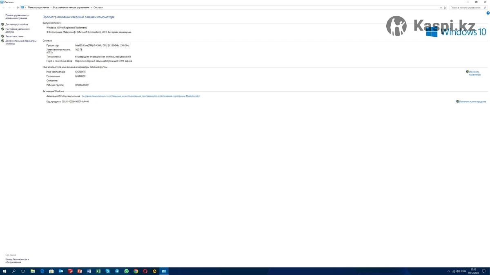Go up one level in Control Panel

18,7
